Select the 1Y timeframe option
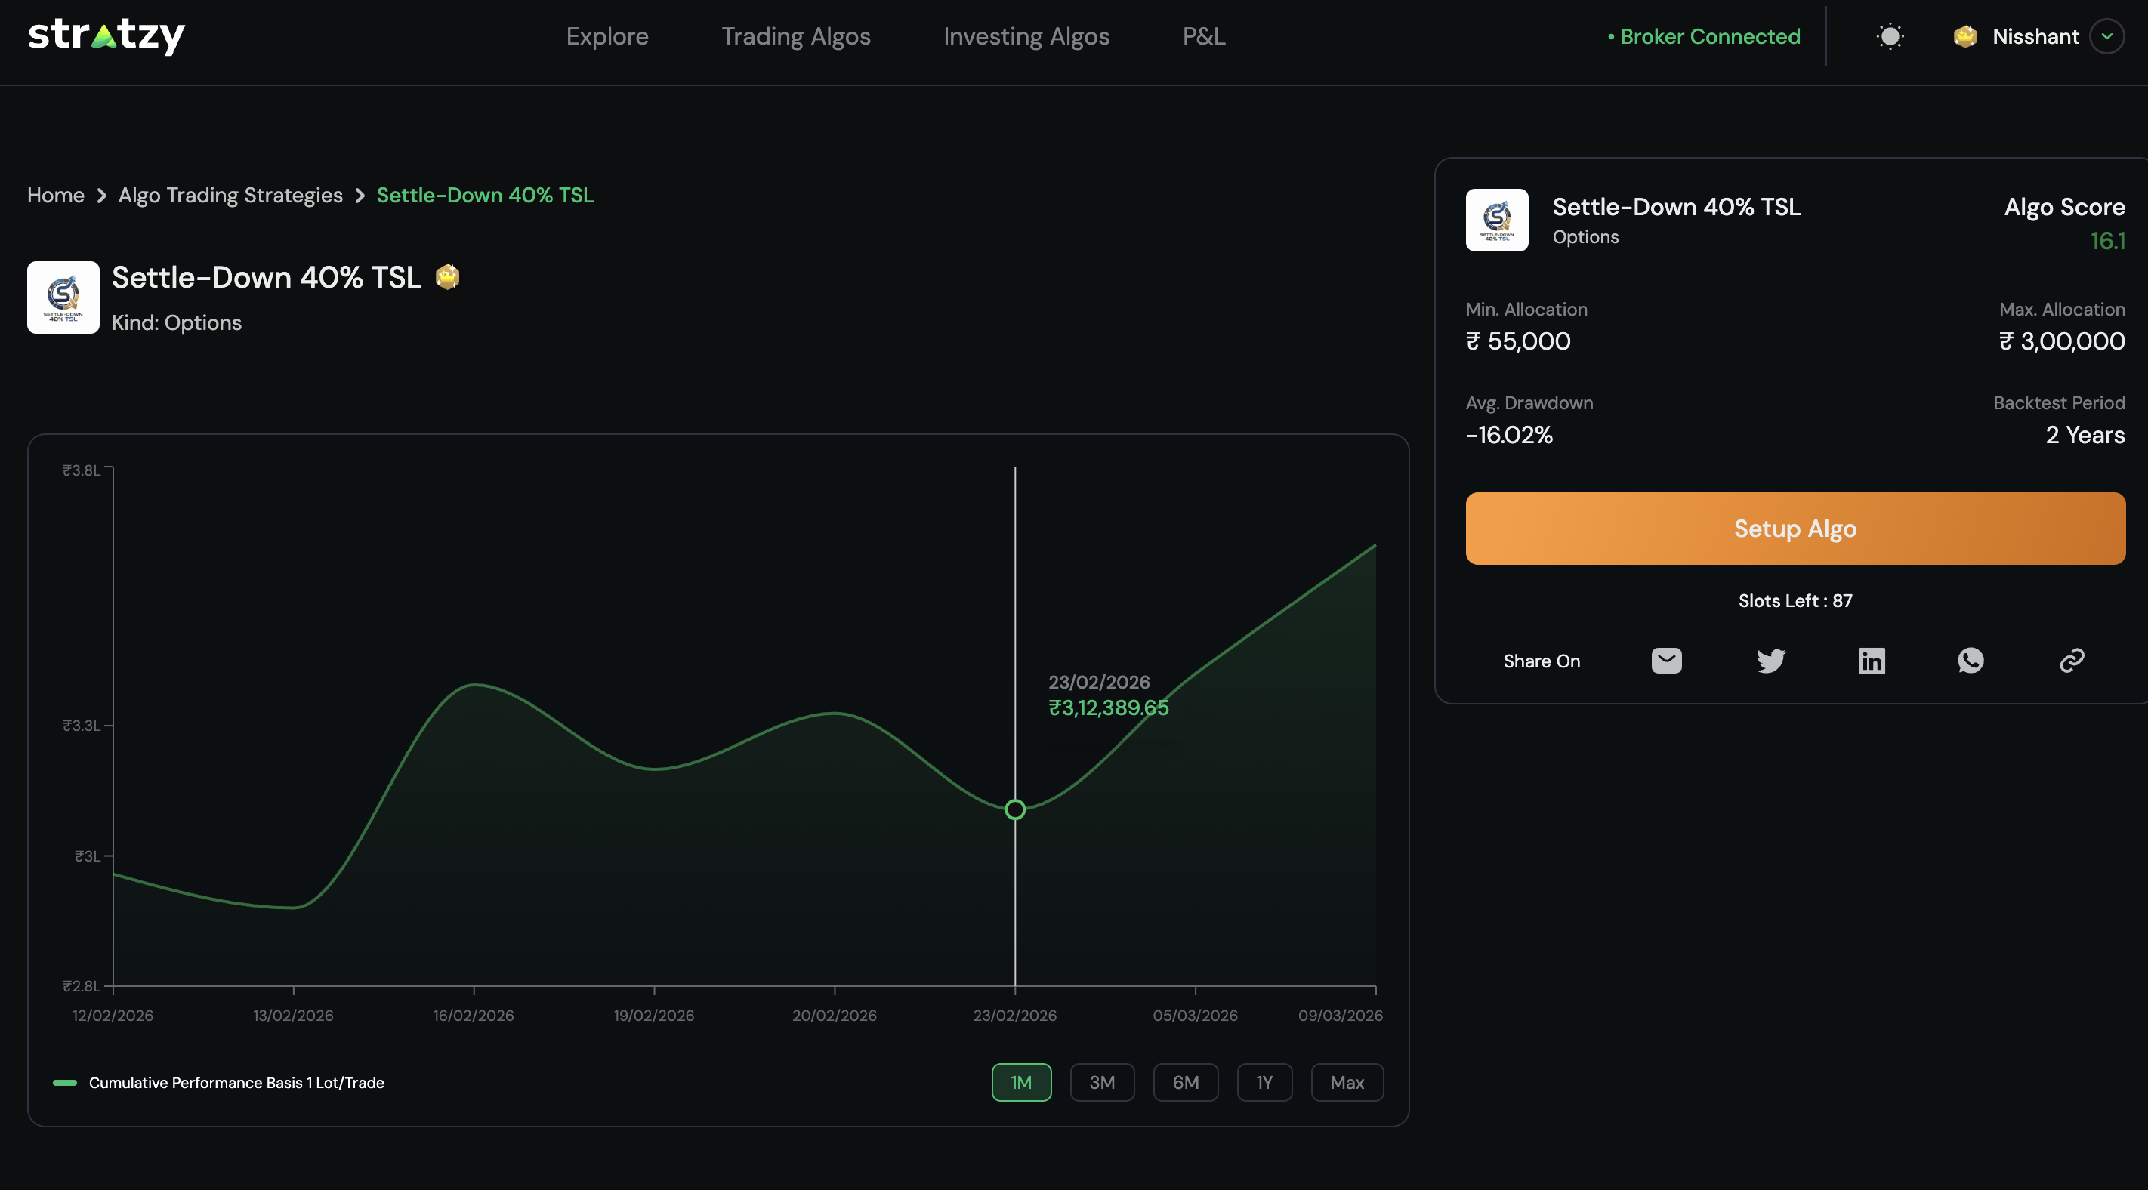Screen dimensions: 2148x1190 coord(1264,1081)
